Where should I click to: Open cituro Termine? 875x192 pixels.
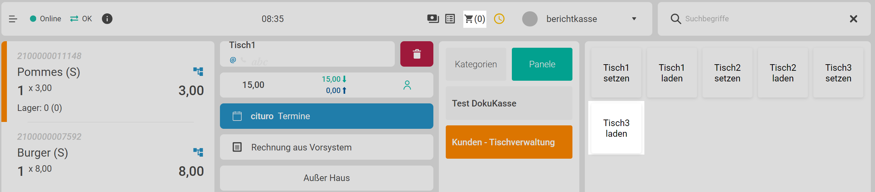pyautogui.click(x=326, y=116)
